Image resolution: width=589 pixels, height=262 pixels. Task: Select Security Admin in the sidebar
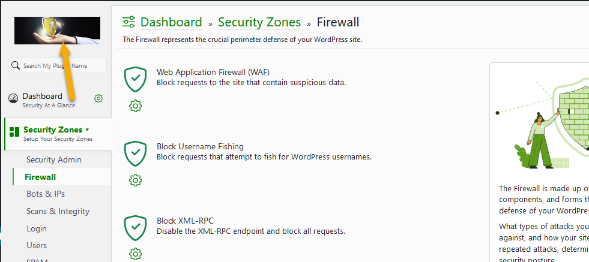53,159
